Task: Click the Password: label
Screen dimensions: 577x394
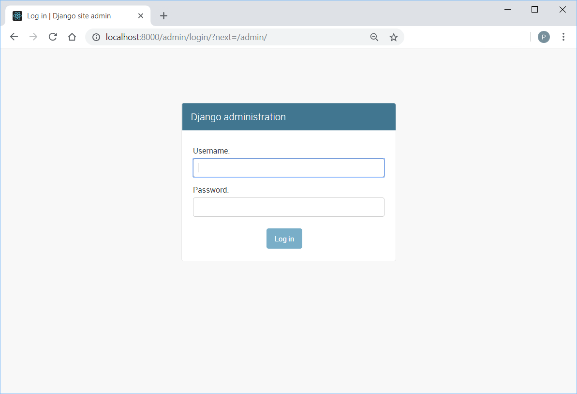Action: coord(211,190)
